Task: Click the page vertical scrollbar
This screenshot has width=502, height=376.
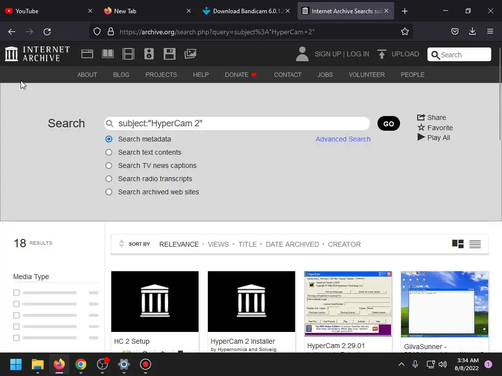Action: click(x=500, y=94)
